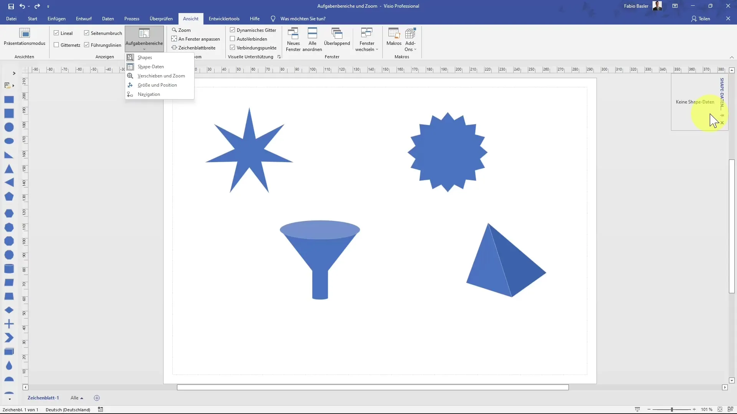Click the Save icon in quick access toolbar
Screen dimensions: 737x414
tap(11, 6)
